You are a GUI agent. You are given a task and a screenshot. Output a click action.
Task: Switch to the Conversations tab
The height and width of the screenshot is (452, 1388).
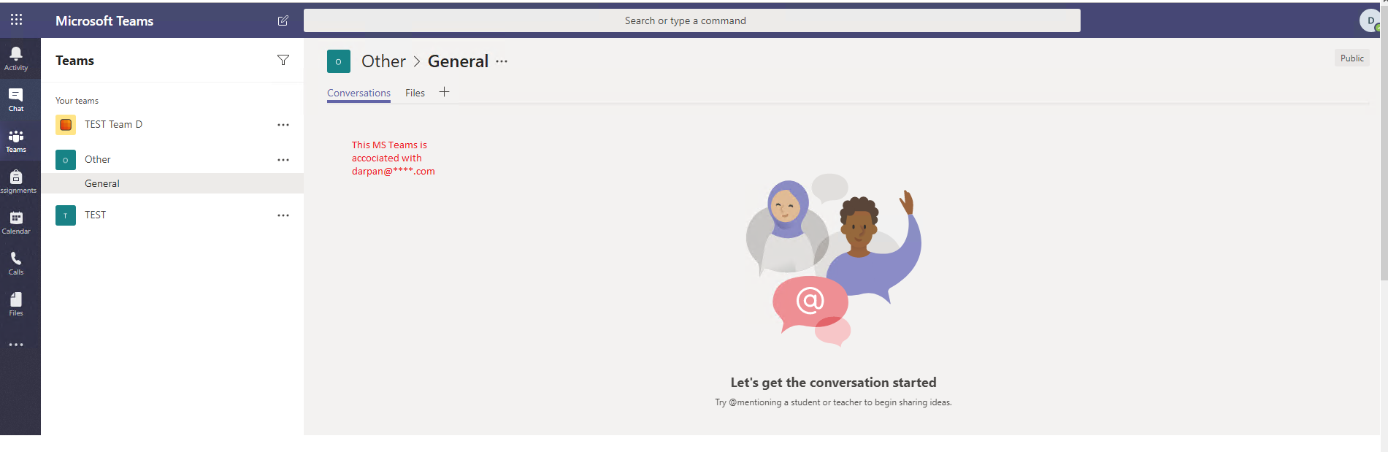(x=358, y=93)
